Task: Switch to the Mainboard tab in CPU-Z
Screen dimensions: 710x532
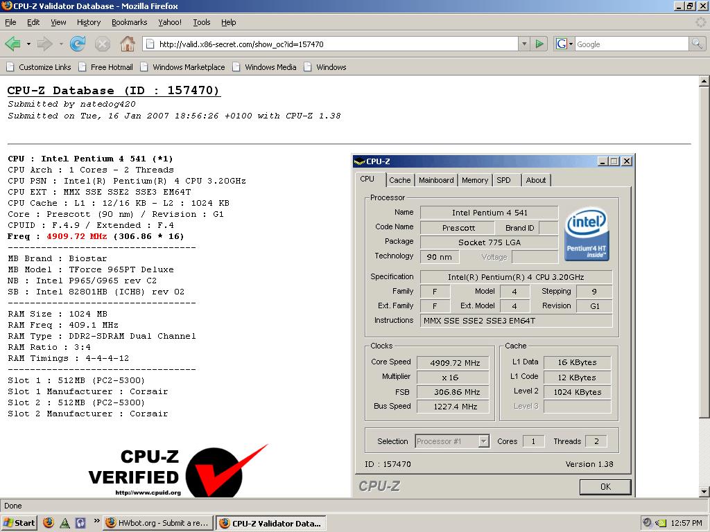Action: tap(436, 180)
